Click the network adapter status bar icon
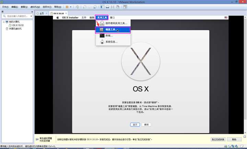Viewport: 247px width, 149px height. pyautogui.click(x=233, y=146)
